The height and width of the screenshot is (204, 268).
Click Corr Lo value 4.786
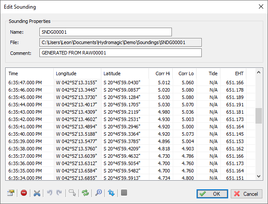coord(187,156)
